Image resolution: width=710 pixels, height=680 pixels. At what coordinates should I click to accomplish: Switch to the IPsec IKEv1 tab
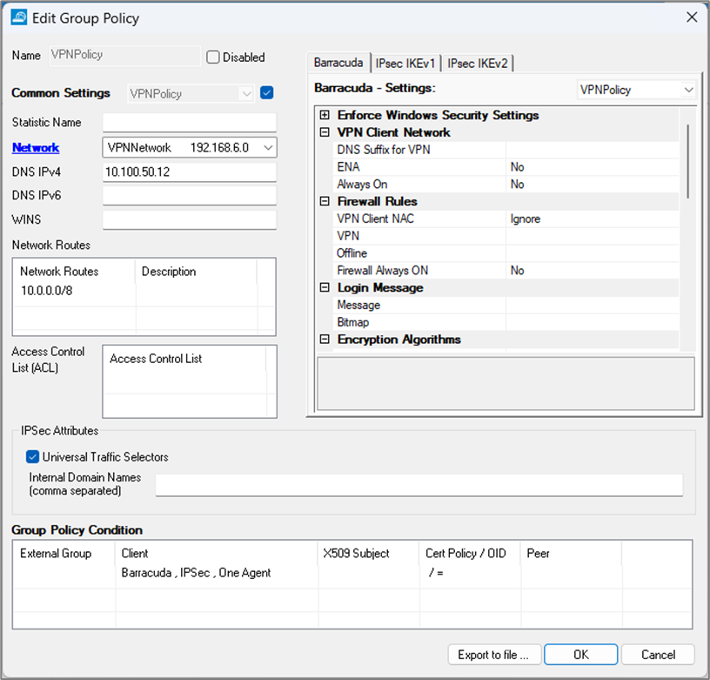(406, 64)
